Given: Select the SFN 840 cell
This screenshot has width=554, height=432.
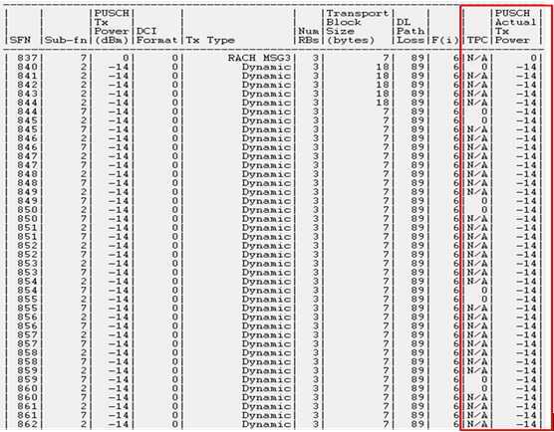Looking at the screenshot, I should pos(27,67).
